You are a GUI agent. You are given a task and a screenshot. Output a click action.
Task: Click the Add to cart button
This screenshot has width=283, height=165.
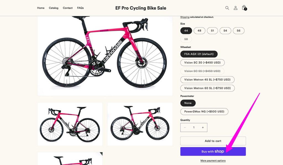[x=213, y=141]
